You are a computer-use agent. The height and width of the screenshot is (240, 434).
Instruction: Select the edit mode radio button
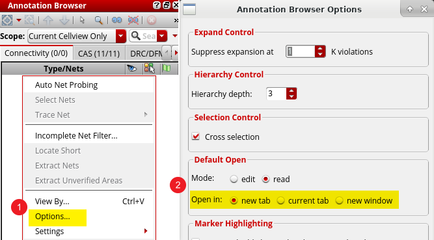pyautogui.click(x=234, y=179)
